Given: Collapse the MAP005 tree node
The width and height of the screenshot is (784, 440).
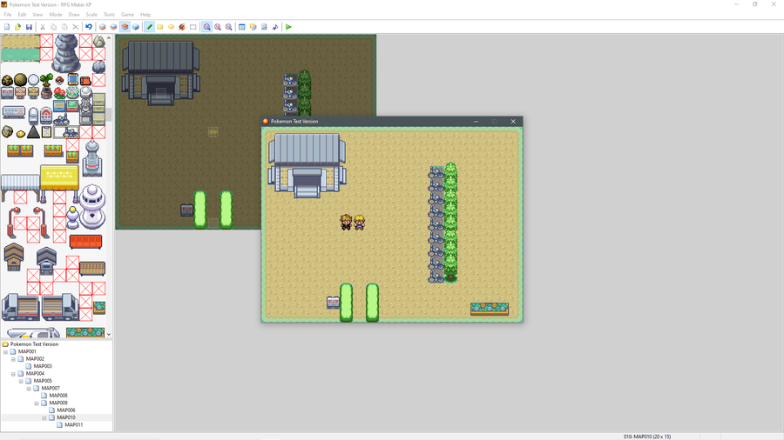Looking at the screenshot, I should pyautogui.click(x=21, y=381).
